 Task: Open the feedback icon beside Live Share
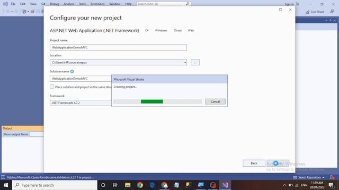coord(332,12)
